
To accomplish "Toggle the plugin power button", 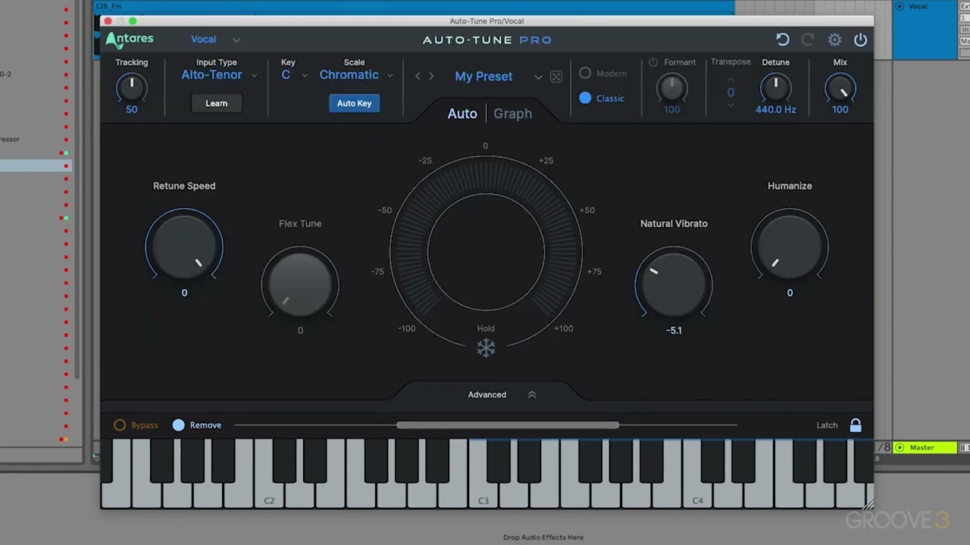I will tap(860, 39).
